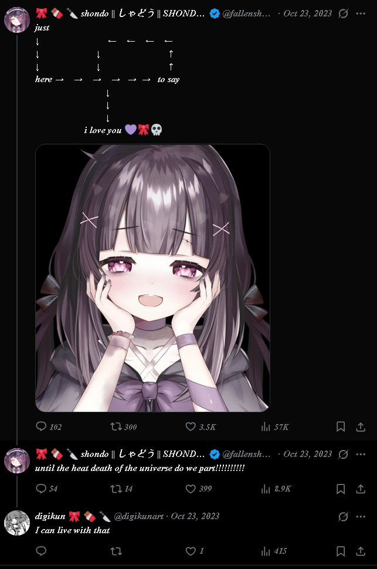Visit @digikunart profile handle link
The height and width of the screenshot is (569, 377).
(x=138, y=516)
